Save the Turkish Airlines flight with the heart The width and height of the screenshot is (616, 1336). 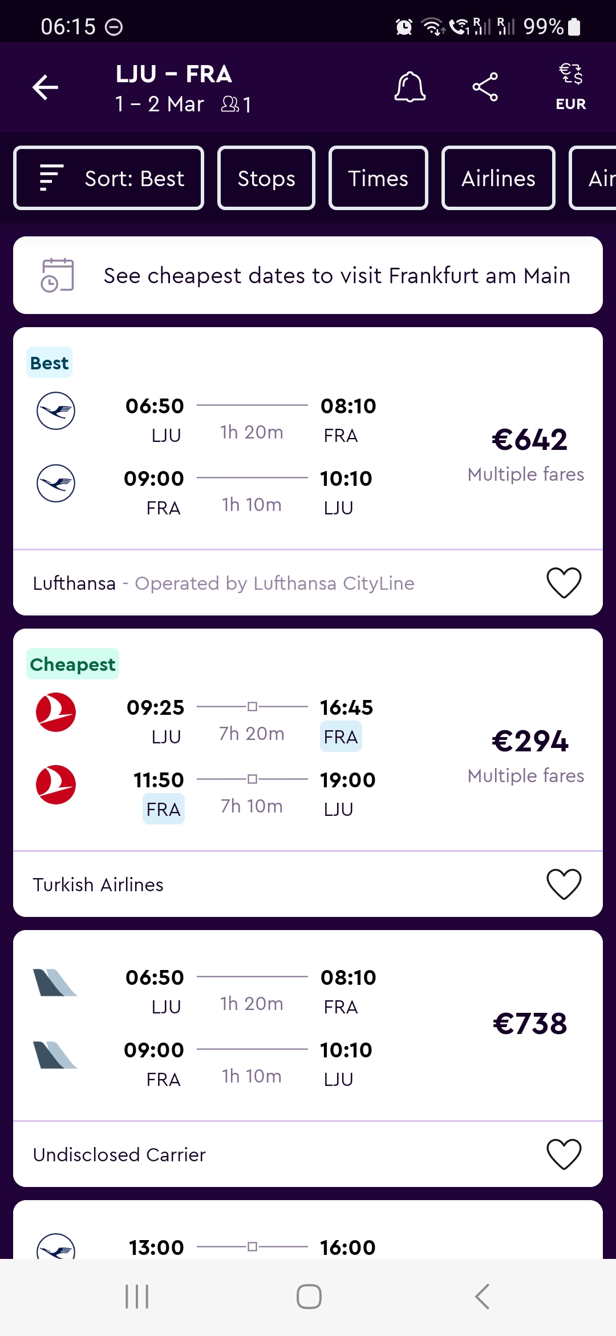[564, 884]
